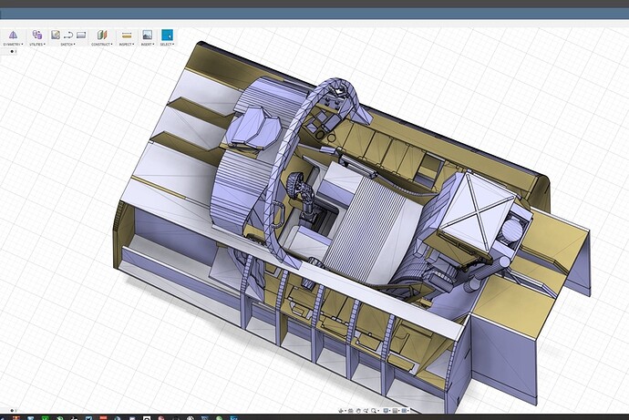The width and height of the screenshot is (629, 420).
Task: Click the rectangle icon in Sketch group
Action: click(x=81, y=36)
